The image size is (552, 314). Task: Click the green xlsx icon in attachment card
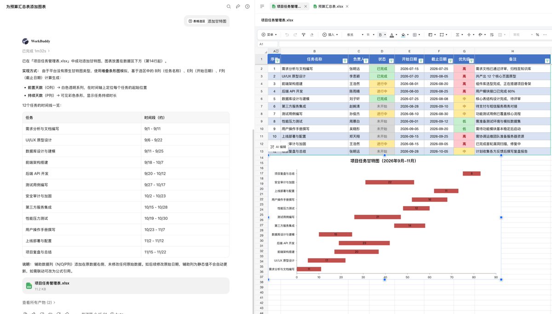pos(29,285)
